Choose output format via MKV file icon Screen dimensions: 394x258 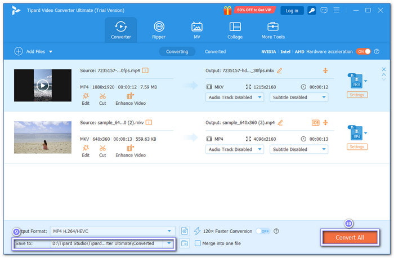click(356, 81)
